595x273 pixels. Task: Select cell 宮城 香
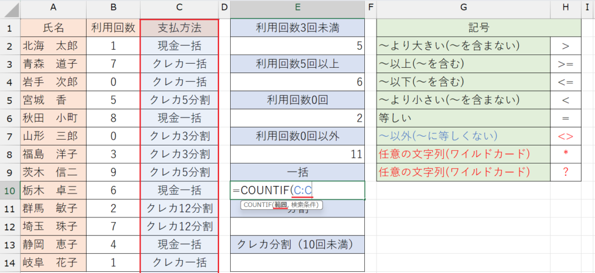(x=53, y=100)
